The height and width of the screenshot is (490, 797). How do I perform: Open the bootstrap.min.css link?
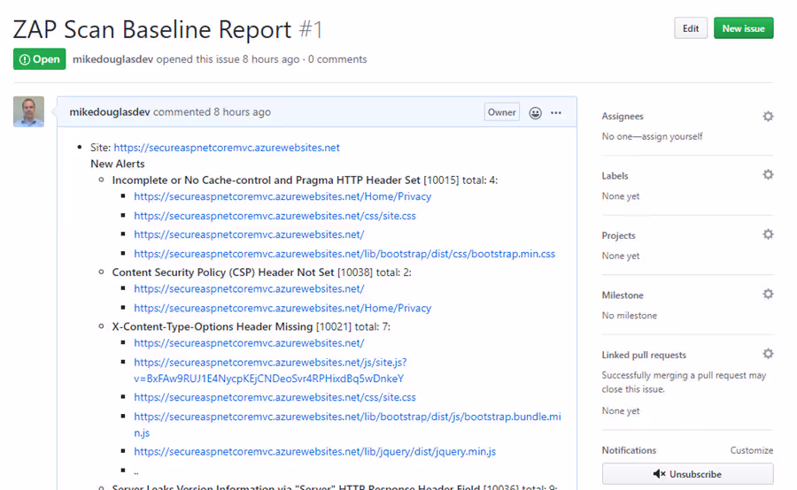pos(344,253)
